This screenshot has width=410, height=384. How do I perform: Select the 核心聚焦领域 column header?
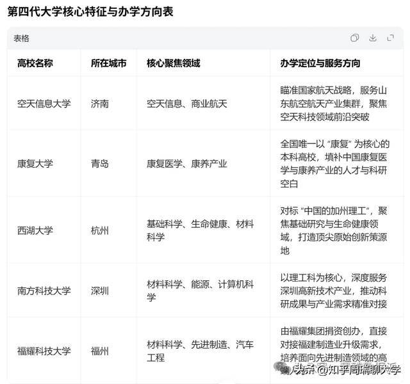[x=173, y=63]
